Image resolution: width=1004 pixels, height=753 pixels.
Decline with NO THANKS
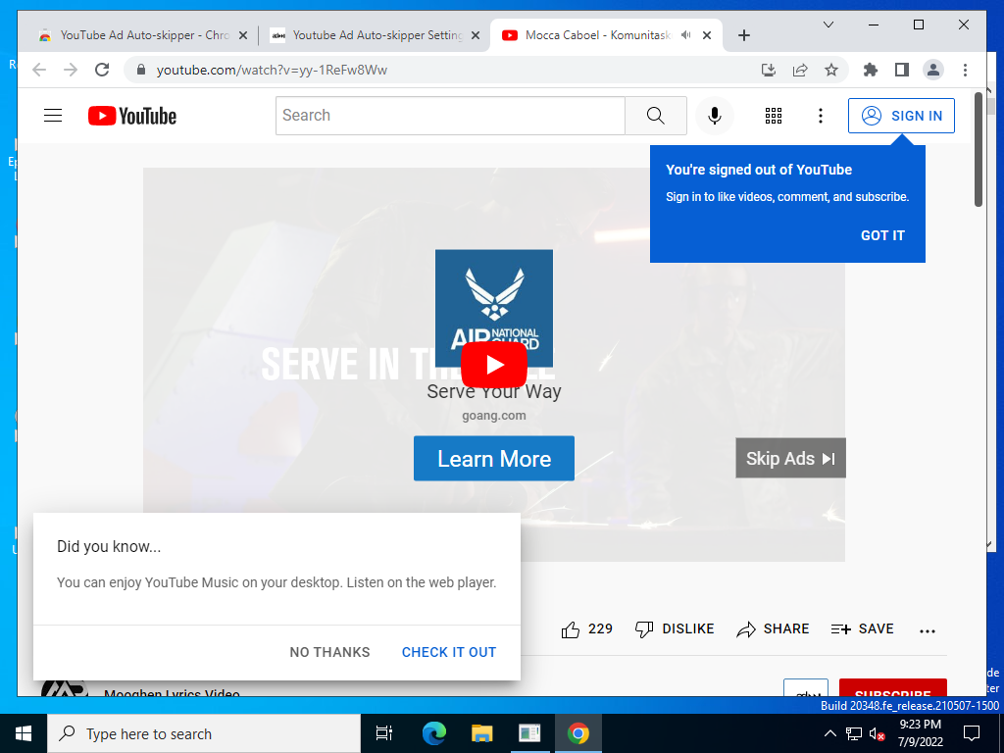click(x=329, y=652)
